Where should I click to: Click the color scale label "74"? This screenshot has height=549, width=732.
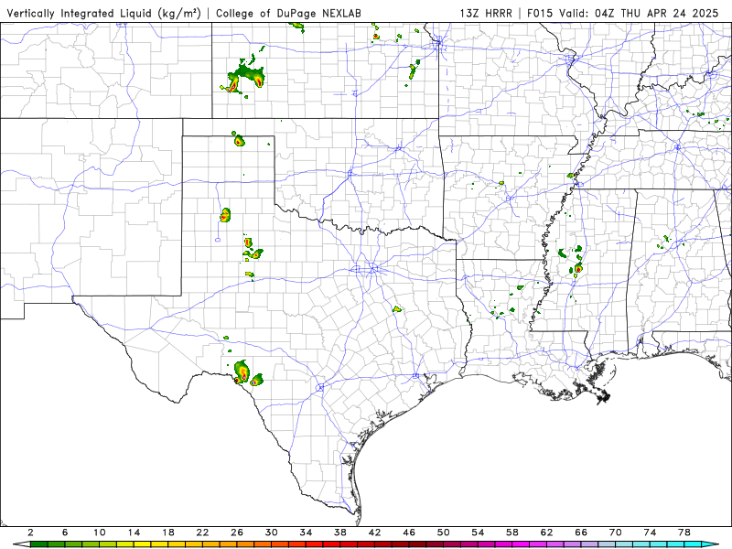tap(651, 533)
